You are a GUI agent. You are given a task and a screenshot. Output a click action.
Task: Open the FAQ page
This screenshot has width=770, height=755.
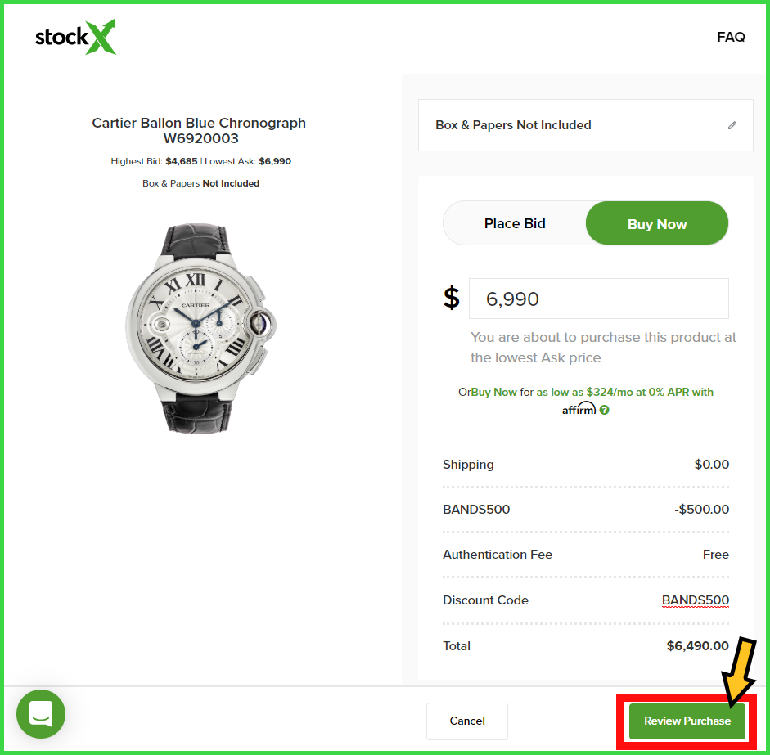point(731,37)
